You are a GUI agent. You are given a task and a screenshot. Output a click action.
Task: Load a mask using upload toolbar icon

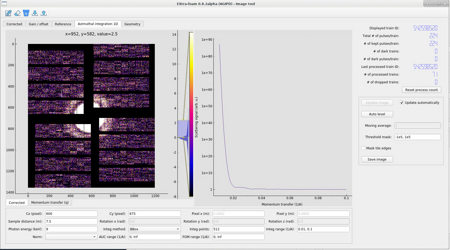coord(44,13)
